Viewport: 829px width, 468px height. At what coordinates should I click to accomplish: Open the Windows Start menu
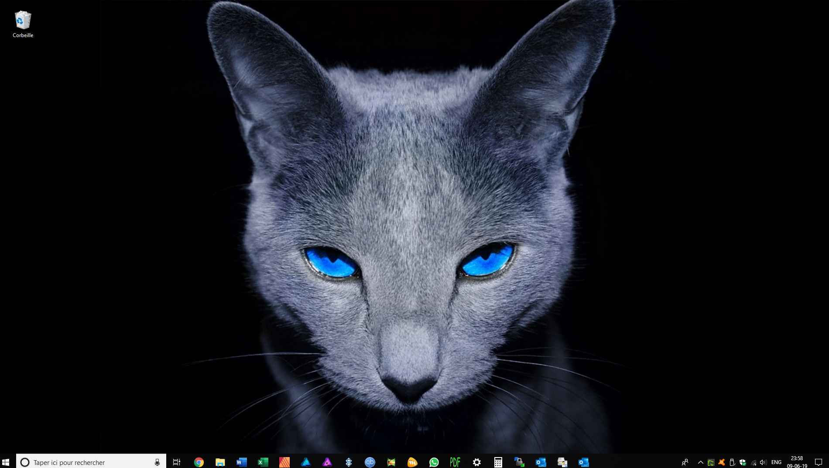tap(6, 462)
